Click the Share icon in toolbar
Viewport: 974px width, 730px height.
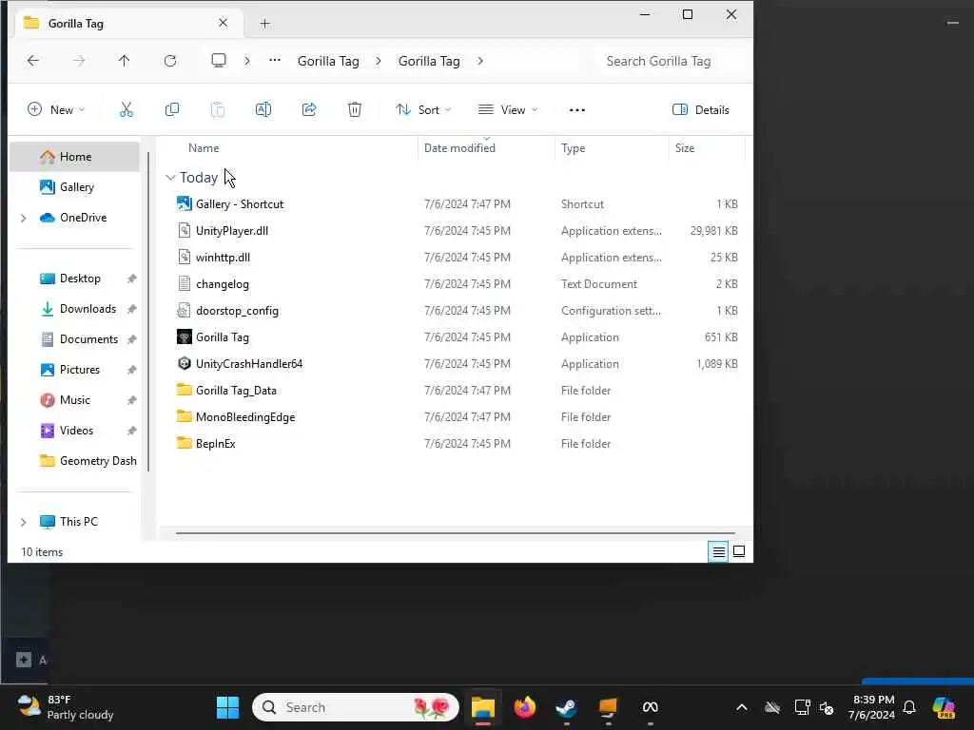[309, 110]
